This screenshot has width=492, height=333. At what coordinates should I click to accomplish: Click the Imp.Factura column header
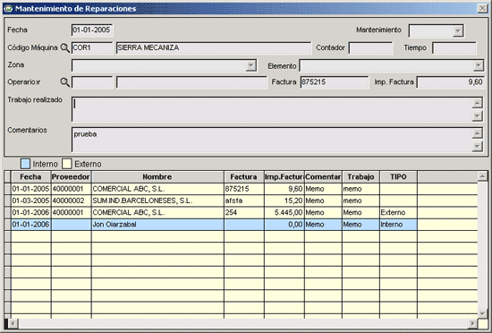pyautogui.click(x=284, y=177)
